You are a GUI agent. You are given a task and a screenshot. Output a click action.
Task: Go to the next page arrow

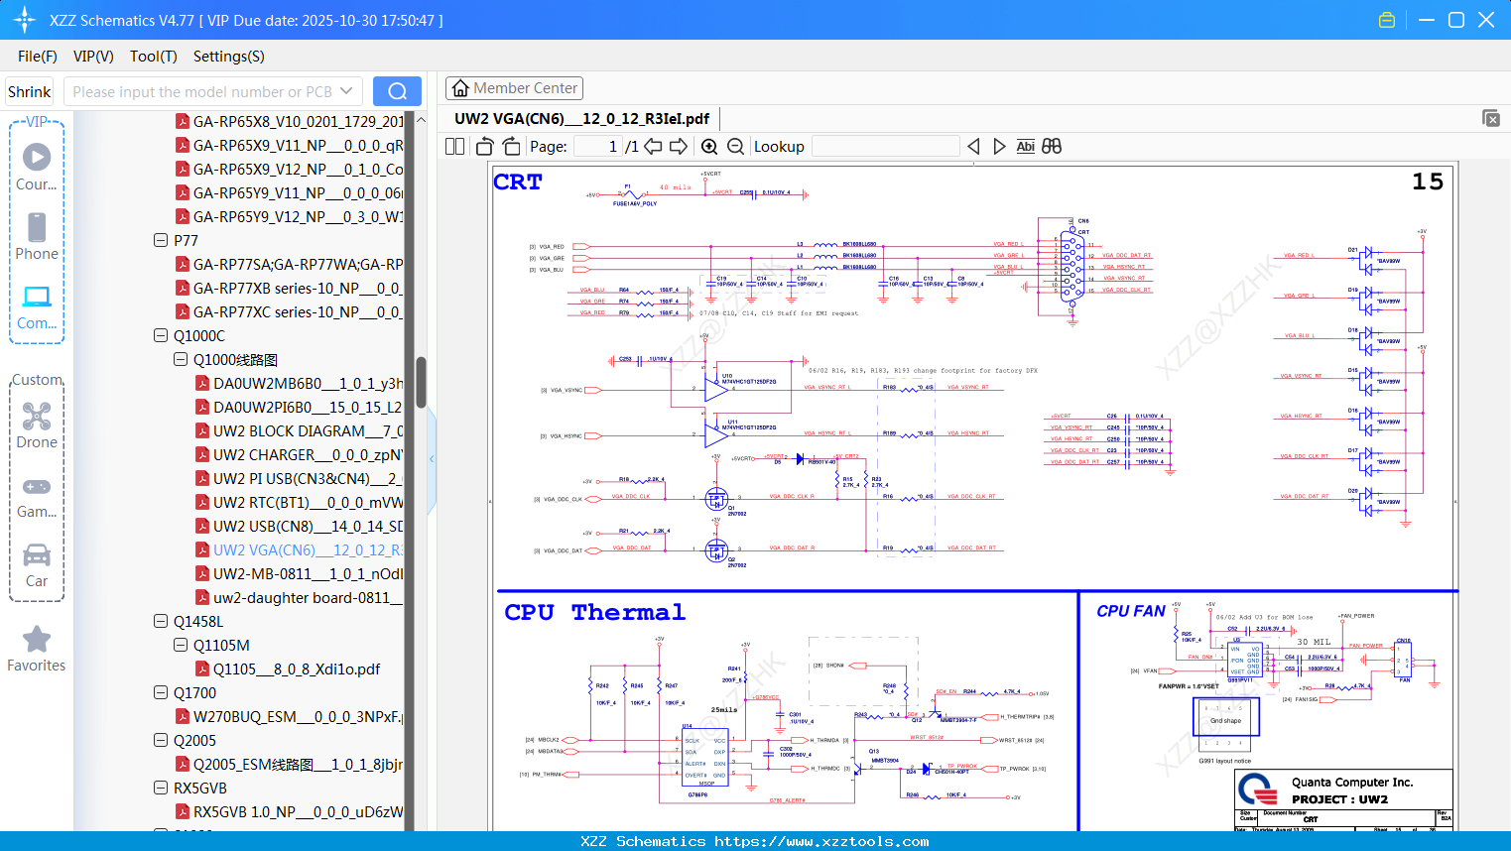pyautogui.click(x=679, y=147)
